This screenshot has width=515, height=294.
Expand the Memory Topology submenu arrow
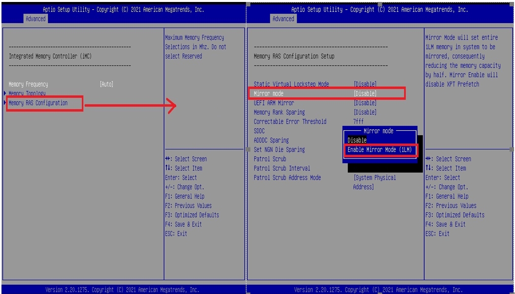click(5, 93)
